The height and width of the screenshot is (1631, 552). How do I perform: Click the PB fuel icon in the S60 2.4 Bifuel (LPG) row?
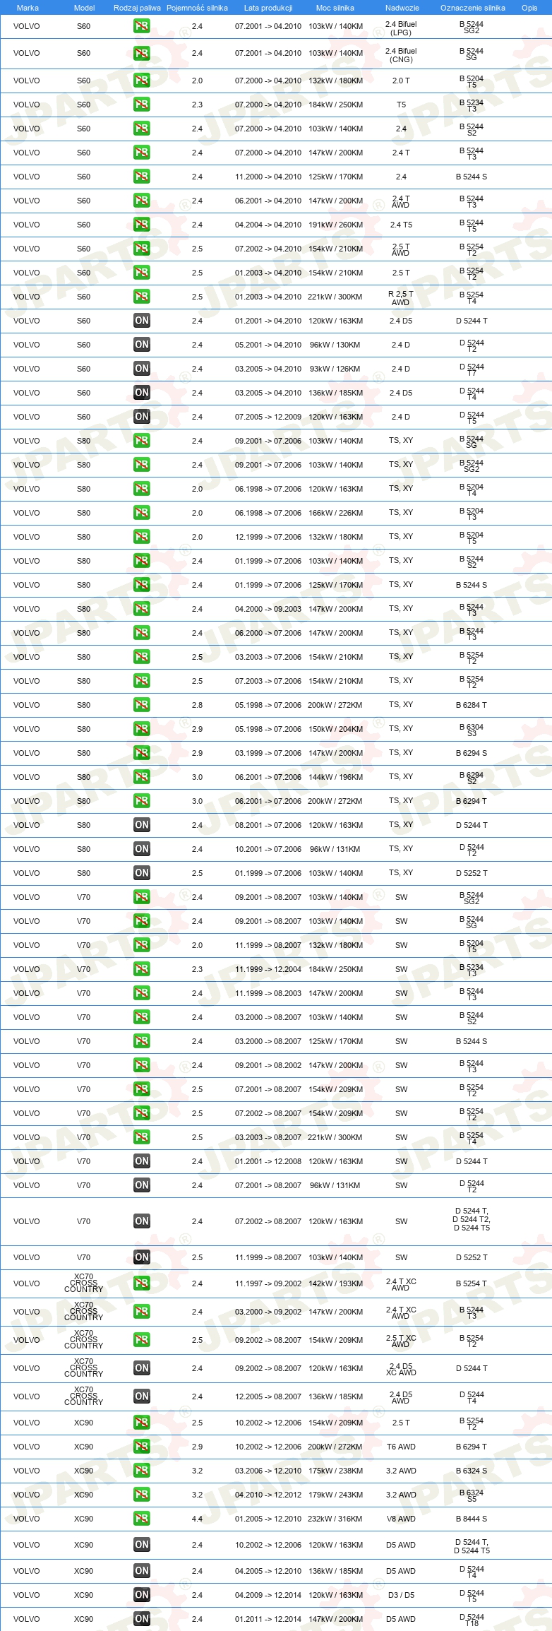pyautogui.click(x=141, y=26)
